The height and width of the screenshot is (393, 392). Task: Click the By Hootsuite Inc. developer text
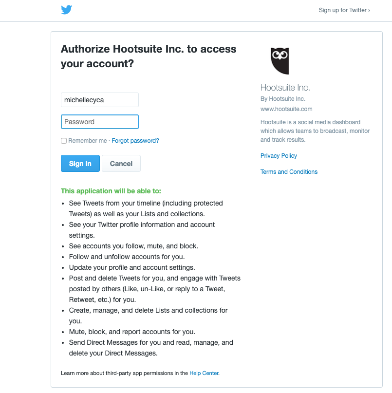tap(283, 99)
